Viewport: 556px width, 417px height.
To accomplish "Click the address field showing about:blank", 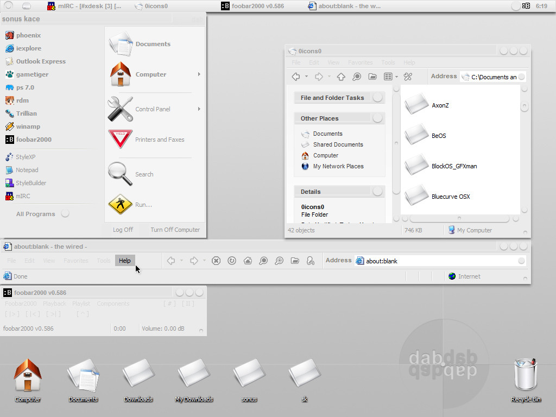I will tap(434, 261).
